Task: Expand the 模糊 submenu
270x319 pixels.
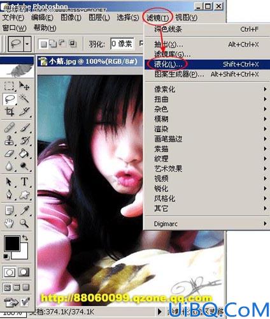Action: coord(207,119)
